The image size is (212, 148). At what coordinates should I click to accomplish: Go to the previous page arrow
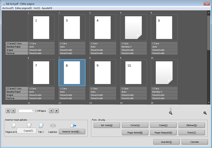pyautogui.click(x=13, y=111)
